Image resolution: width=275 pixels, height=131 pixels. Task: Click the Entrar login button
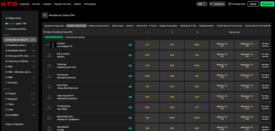253,4
